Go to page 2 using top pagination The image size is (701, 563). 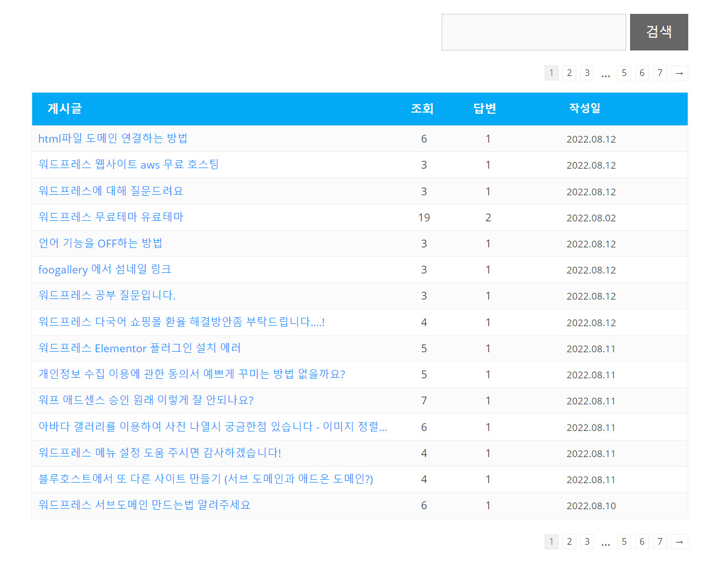(569, 73)
